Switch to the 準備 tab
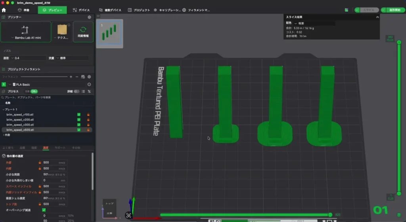Screen dimensions: 406x222 tap(23, 10)
